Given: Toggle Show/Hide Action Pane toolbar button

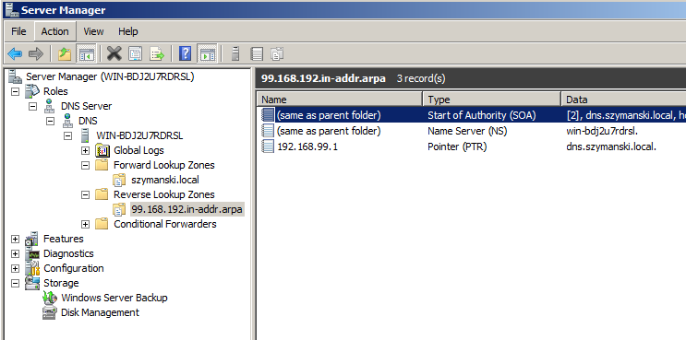Looking at the screenshot, I should coord(207,54).
